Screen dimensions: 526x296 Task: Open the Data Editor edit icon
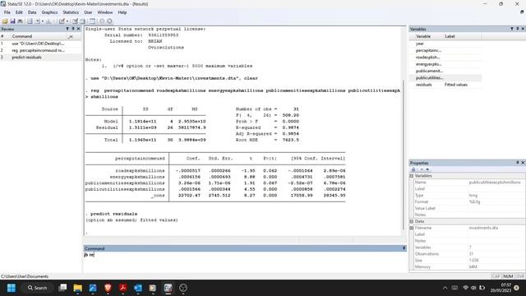coord(75,21)
